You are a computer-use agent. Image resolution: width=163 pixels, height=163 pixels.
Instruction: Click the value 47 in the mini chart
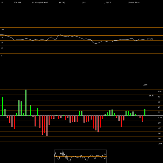[x=105, y=158]
